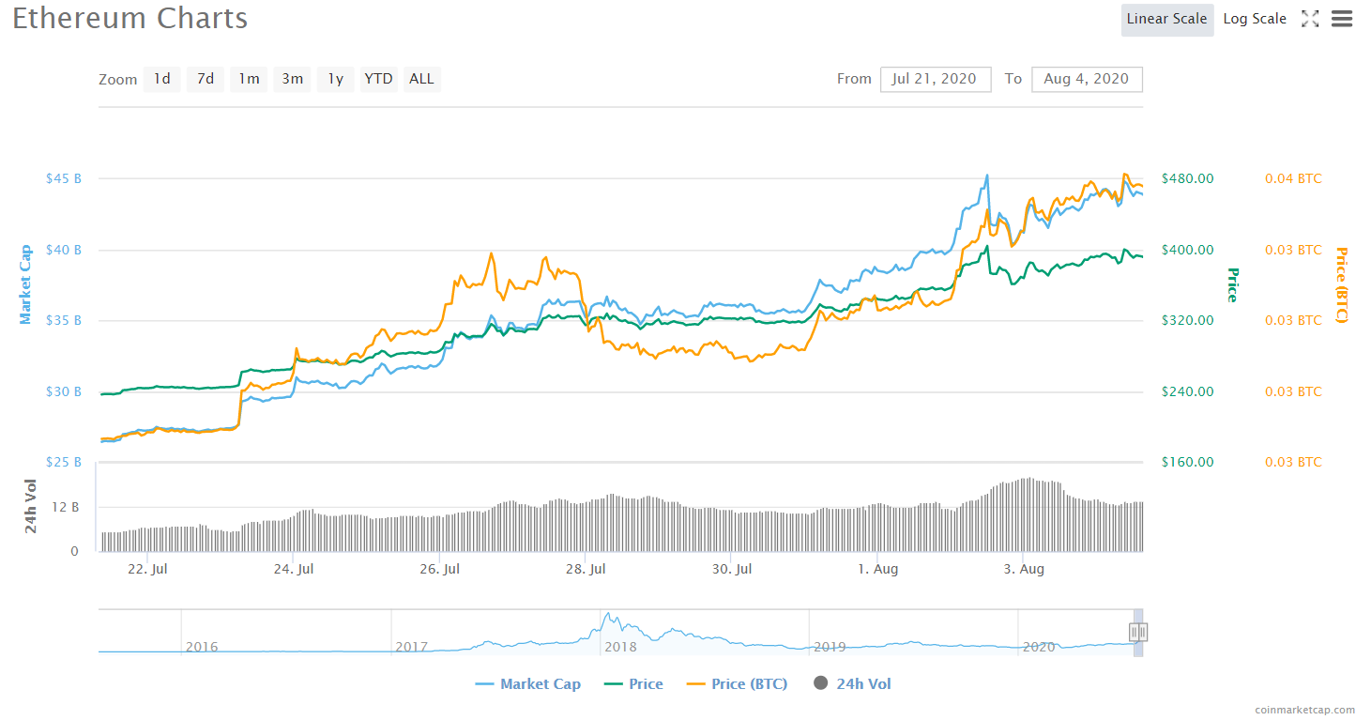1371x720 pixels.
Task: Switch to Log Scale
Action: click(x=1255, y=20)
